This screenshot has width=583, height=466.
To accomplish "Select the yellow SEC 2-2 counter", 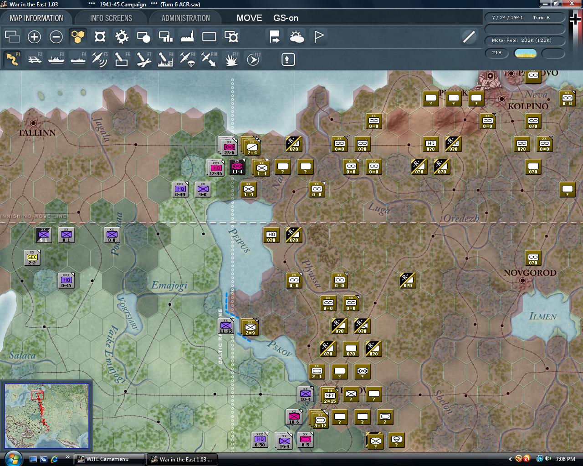I will coord(32,258).
